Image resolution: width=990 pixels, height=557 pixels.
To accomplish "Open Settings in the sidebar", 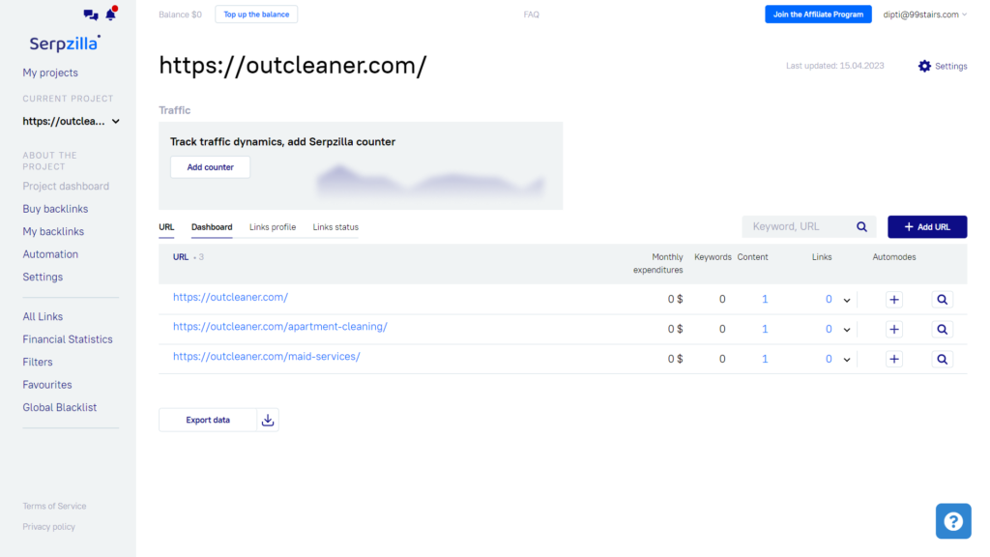I will point(43,278).
